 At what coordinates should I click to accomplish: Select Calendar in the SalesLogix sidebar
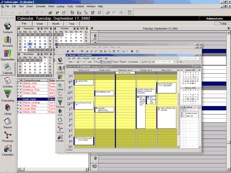[8, 69]
